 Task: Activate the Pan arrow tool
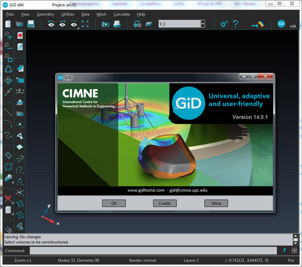8,92
